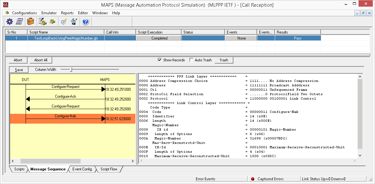Viewport: 375px width, 184px height.
Task: Switch to the Event Config tab
Action: pyautogui.click(x=82, y=169)
